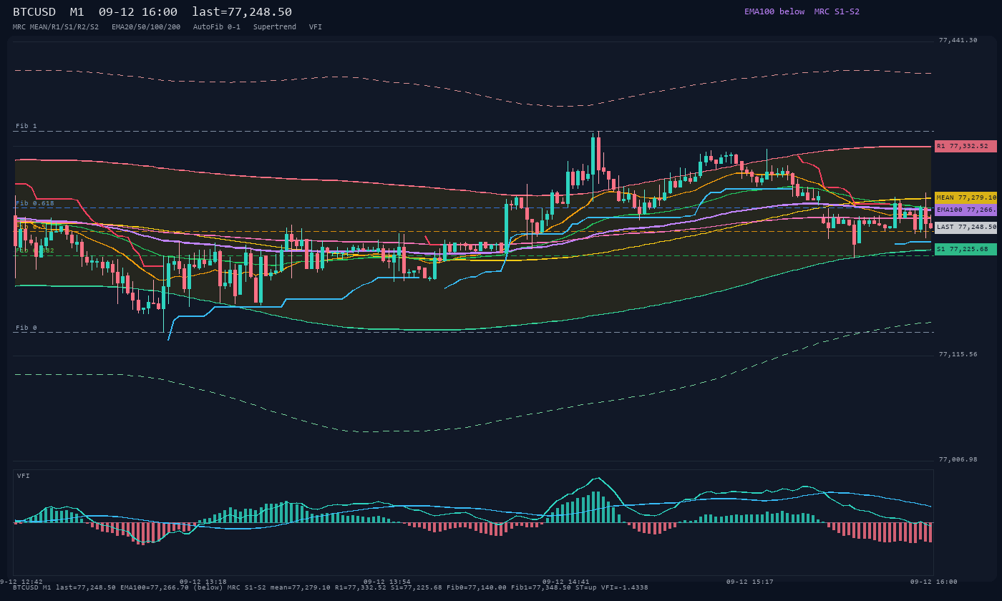Click the 'LAST 77,248.50' price tag
This screenshot has width=1002, height=601.
tap(965, 227)
